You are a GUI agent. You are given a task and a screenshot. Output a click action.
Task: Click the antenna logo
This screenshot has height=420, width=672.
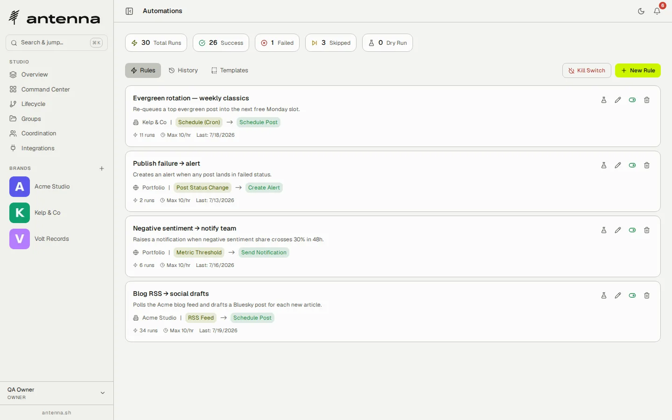point(54,18)
